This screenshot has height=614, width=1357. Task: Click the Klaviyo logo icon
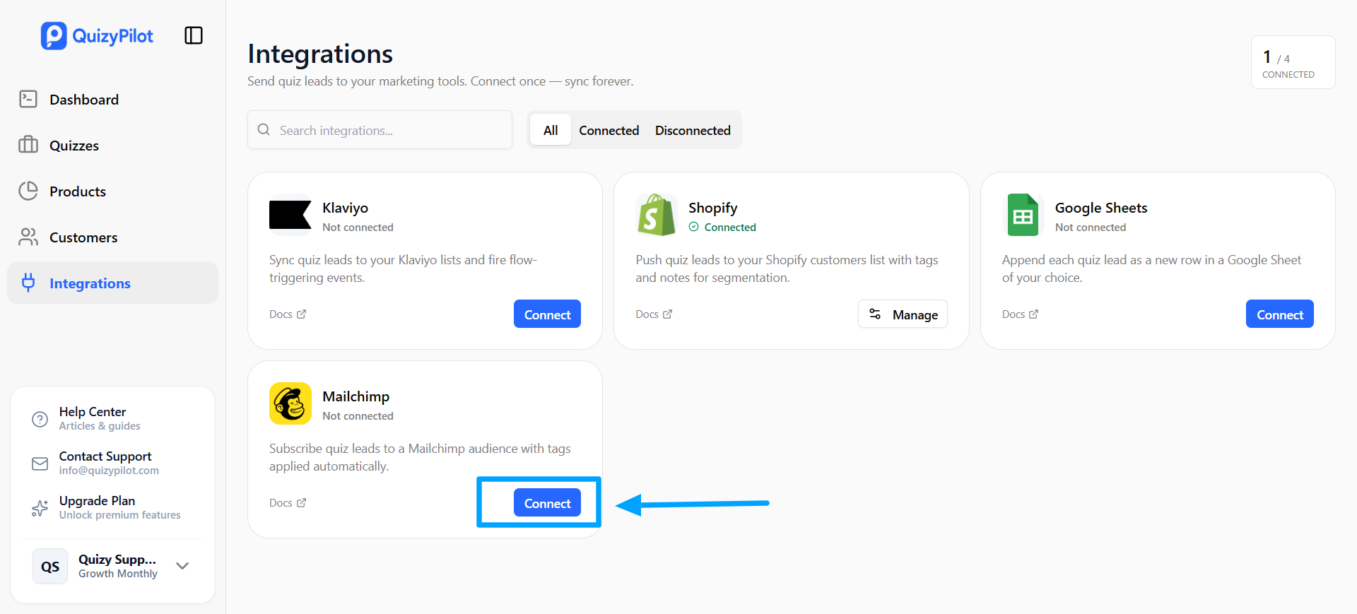[290, 215]
